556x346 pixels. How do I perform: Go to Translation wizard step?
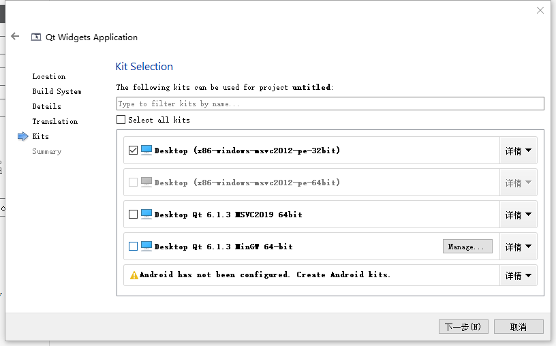(55, 121)
